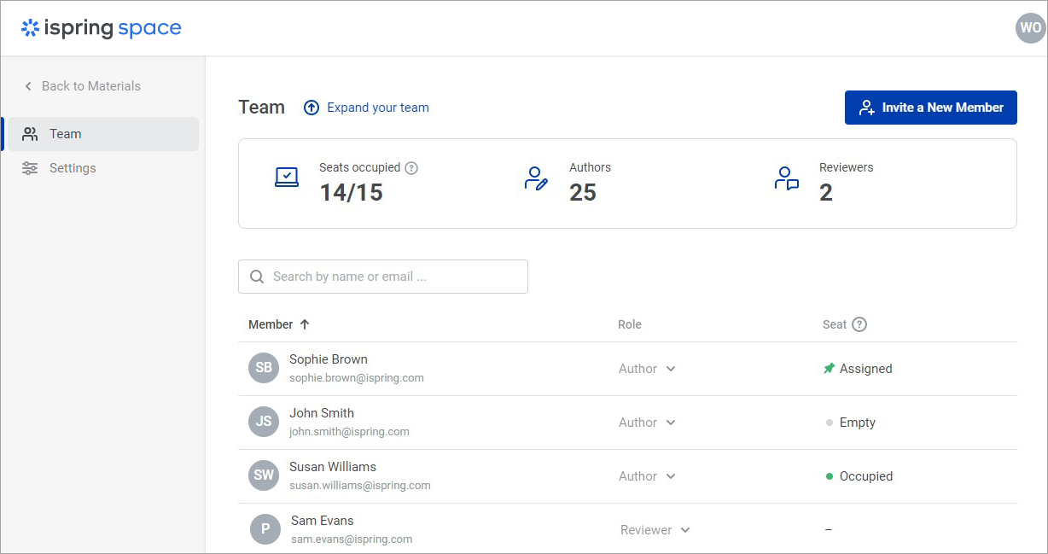Click the 14/15 seats count
Image resolution: width=1048 pixels, height=554 pixels.
tap(352, 193)
